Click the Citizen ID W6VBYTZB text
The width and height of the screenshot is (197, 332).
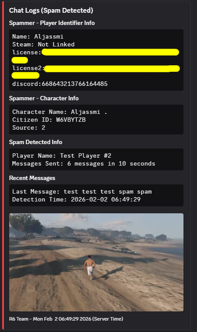pyautogui.click(x=49, y=120)
